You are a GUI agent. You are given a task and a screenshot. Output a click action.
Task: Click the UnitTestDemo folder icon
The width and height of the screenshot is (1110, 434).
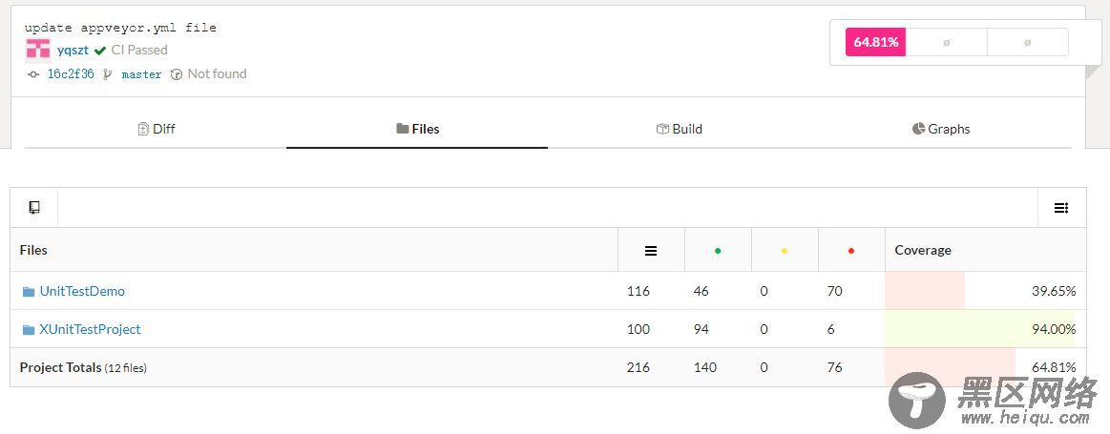click(x=29, y=292)
